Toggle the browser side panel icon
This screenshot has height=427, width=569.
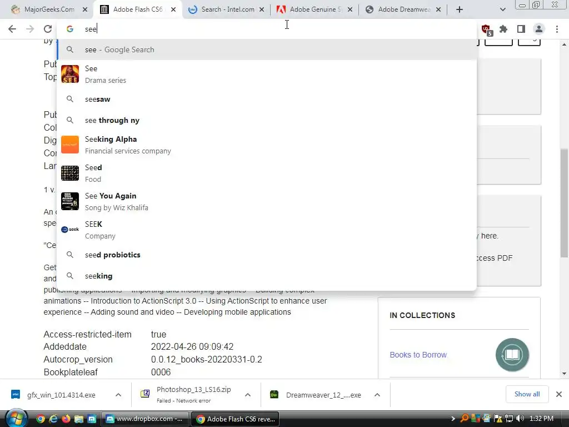521,29
